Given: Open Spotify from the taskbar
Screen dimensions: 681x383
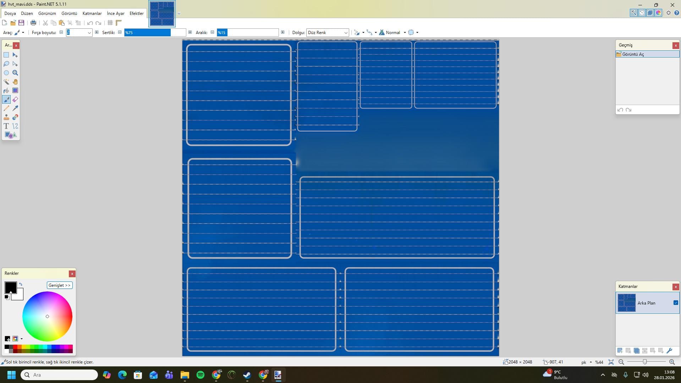Looking at the screenshot, I should point(201,375).
